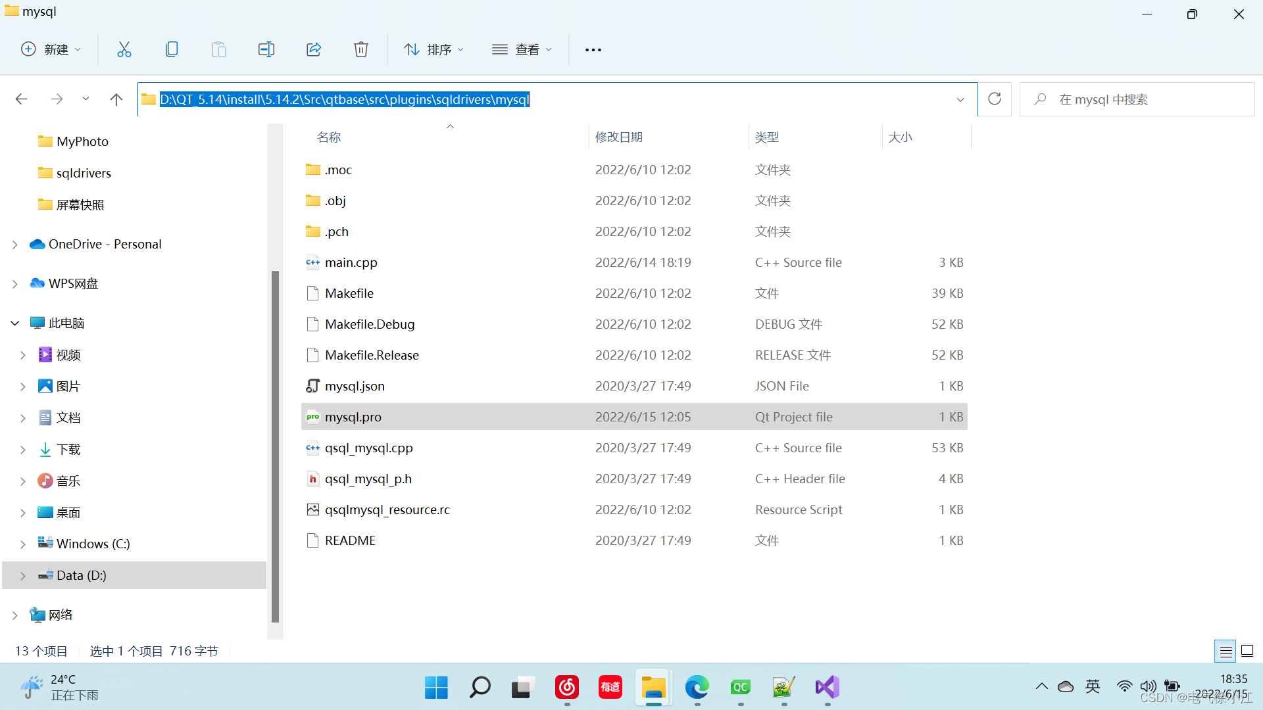This screenshot has width=1263, height=710.
Task: Click the 新建 new button
Action: point(51,49)
